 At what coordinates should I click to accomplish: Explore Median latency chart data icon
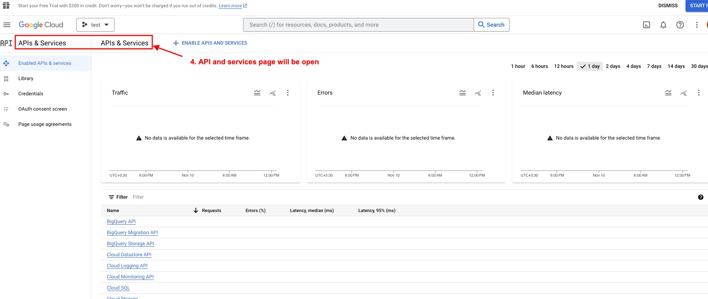(x=684, y=93)
